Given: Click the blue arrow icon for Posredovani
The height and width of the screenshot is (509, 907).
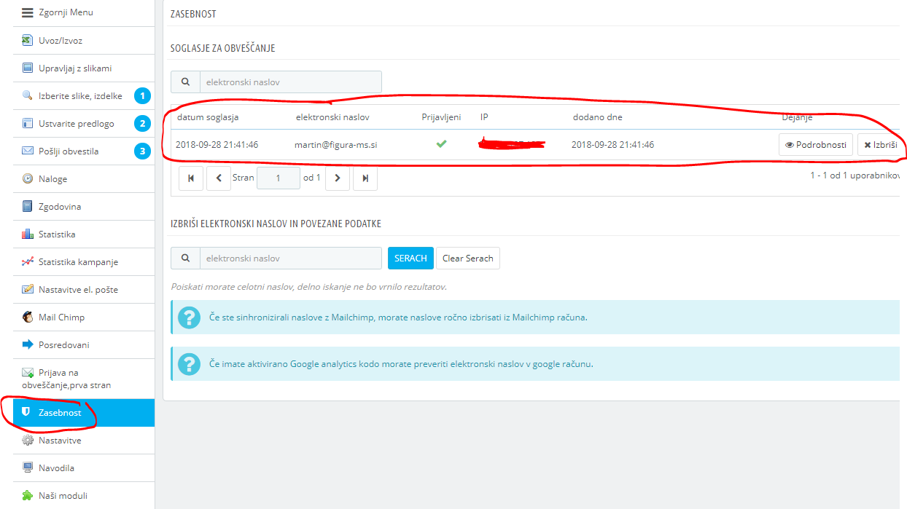Looking at the screenshot, I should pyautogui.click(x=28, y=344).
